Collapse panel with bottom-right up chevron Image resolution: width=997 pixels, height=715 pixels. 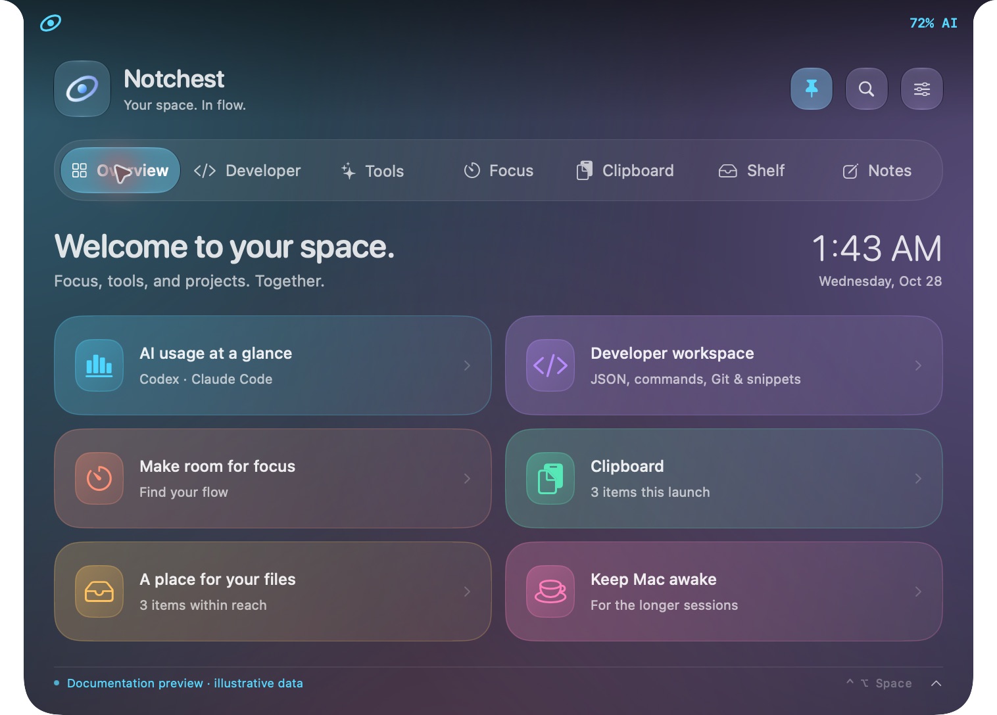click(936, 683)
